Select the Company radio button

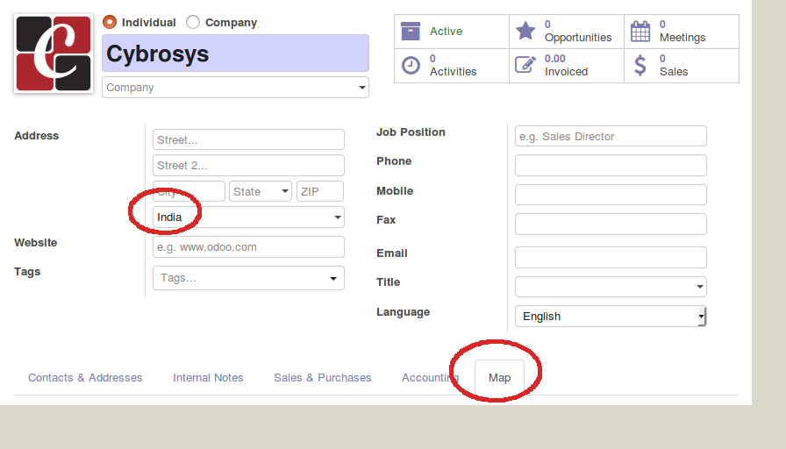pyautogui.click(x=193, y=23)
